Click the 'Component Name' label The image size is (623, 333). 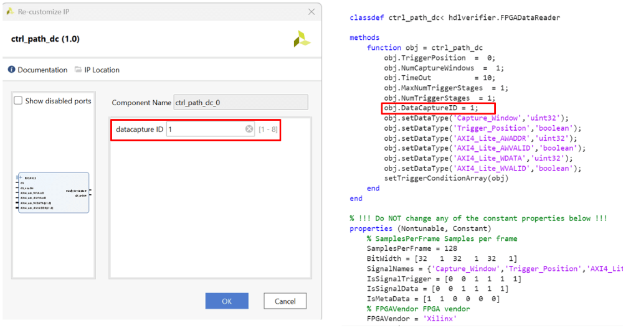pos(141,103)
